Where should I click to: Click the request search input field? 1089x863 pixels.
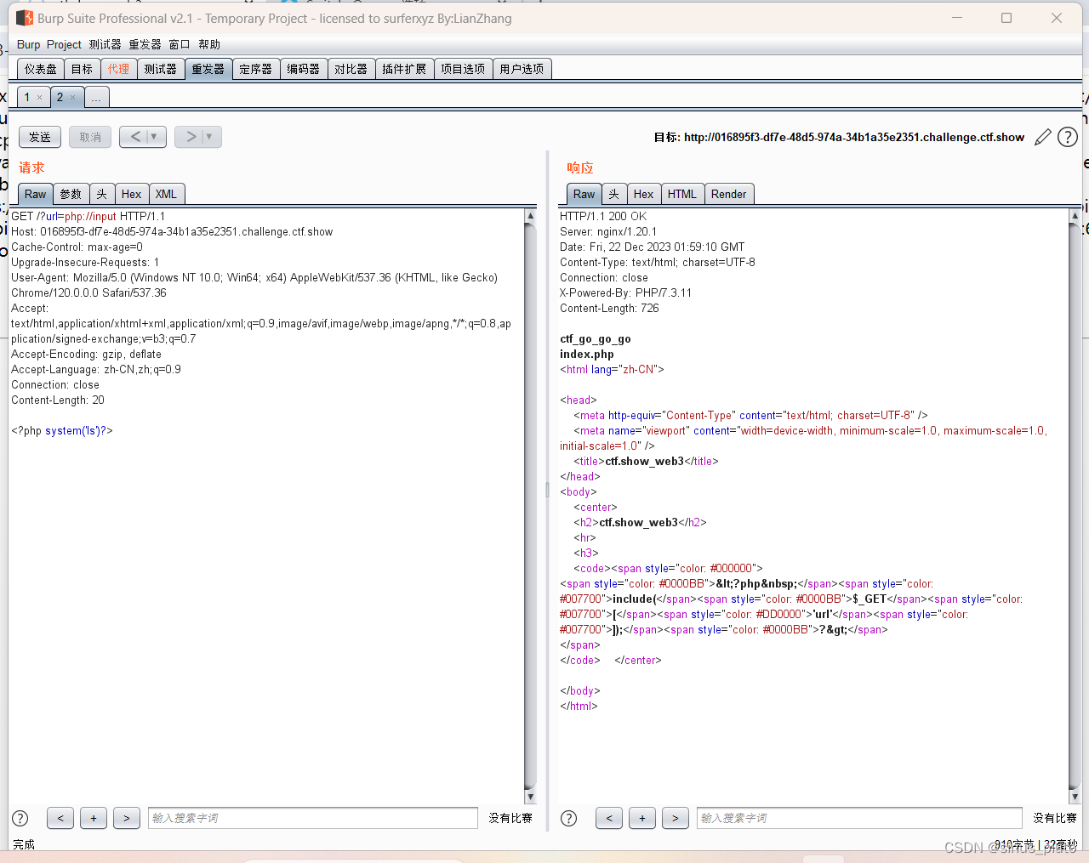point(312,818)
